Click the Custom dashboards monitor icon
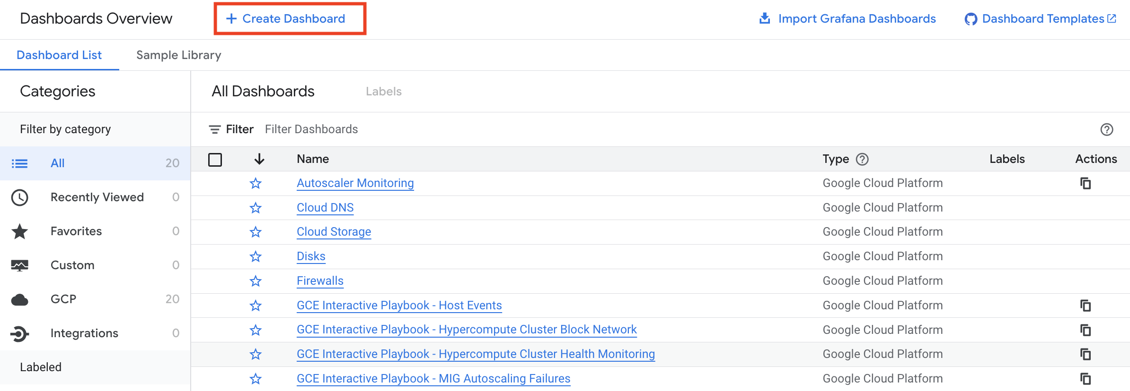Screen dimensions: 1130x391 19,265
